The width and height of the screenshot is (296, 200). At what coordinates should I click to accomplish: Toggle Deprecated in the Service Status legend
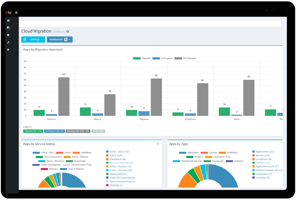pyautogui.click(x=76, y=161)
